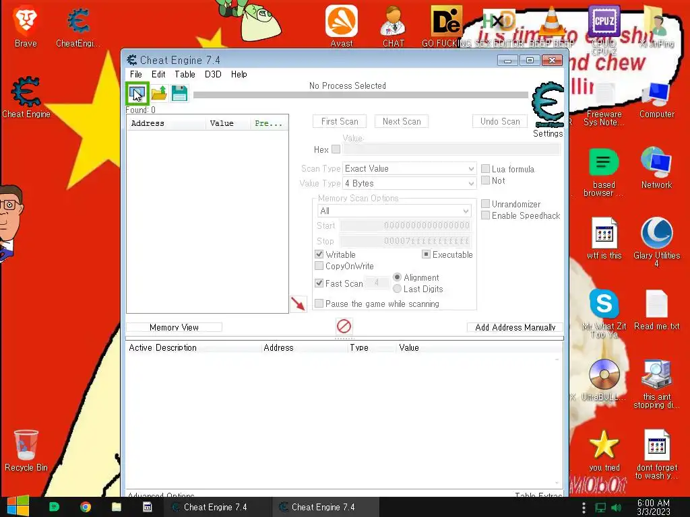The width and height of the screenshot is (690, 517).
Task: Enable the Unrandomizer checkbox
Action: 485,203
